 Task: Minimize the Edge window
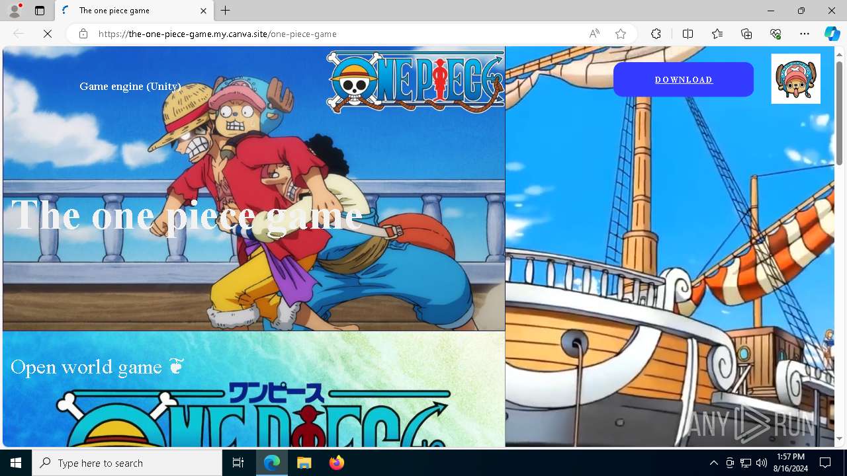click(771, 11)
